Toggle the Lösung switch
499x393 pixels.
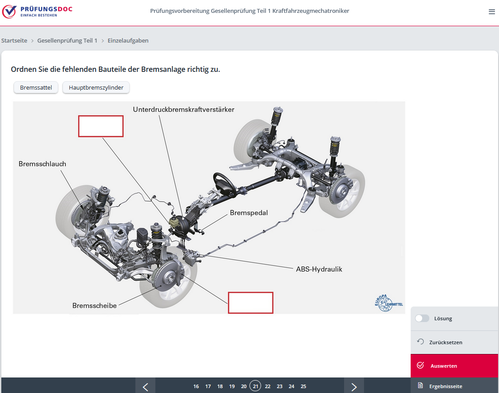pos(422,318)
